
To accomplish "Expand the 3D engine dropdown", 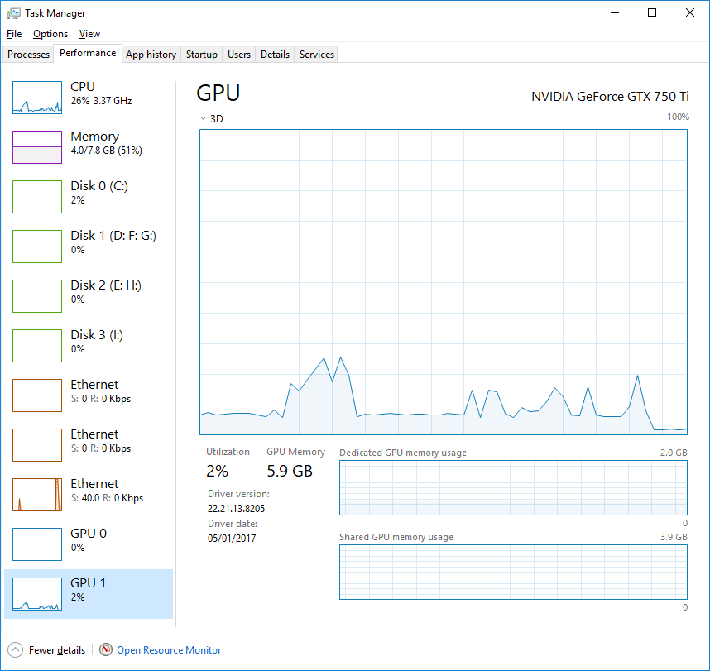I will [x=204, y=118].
